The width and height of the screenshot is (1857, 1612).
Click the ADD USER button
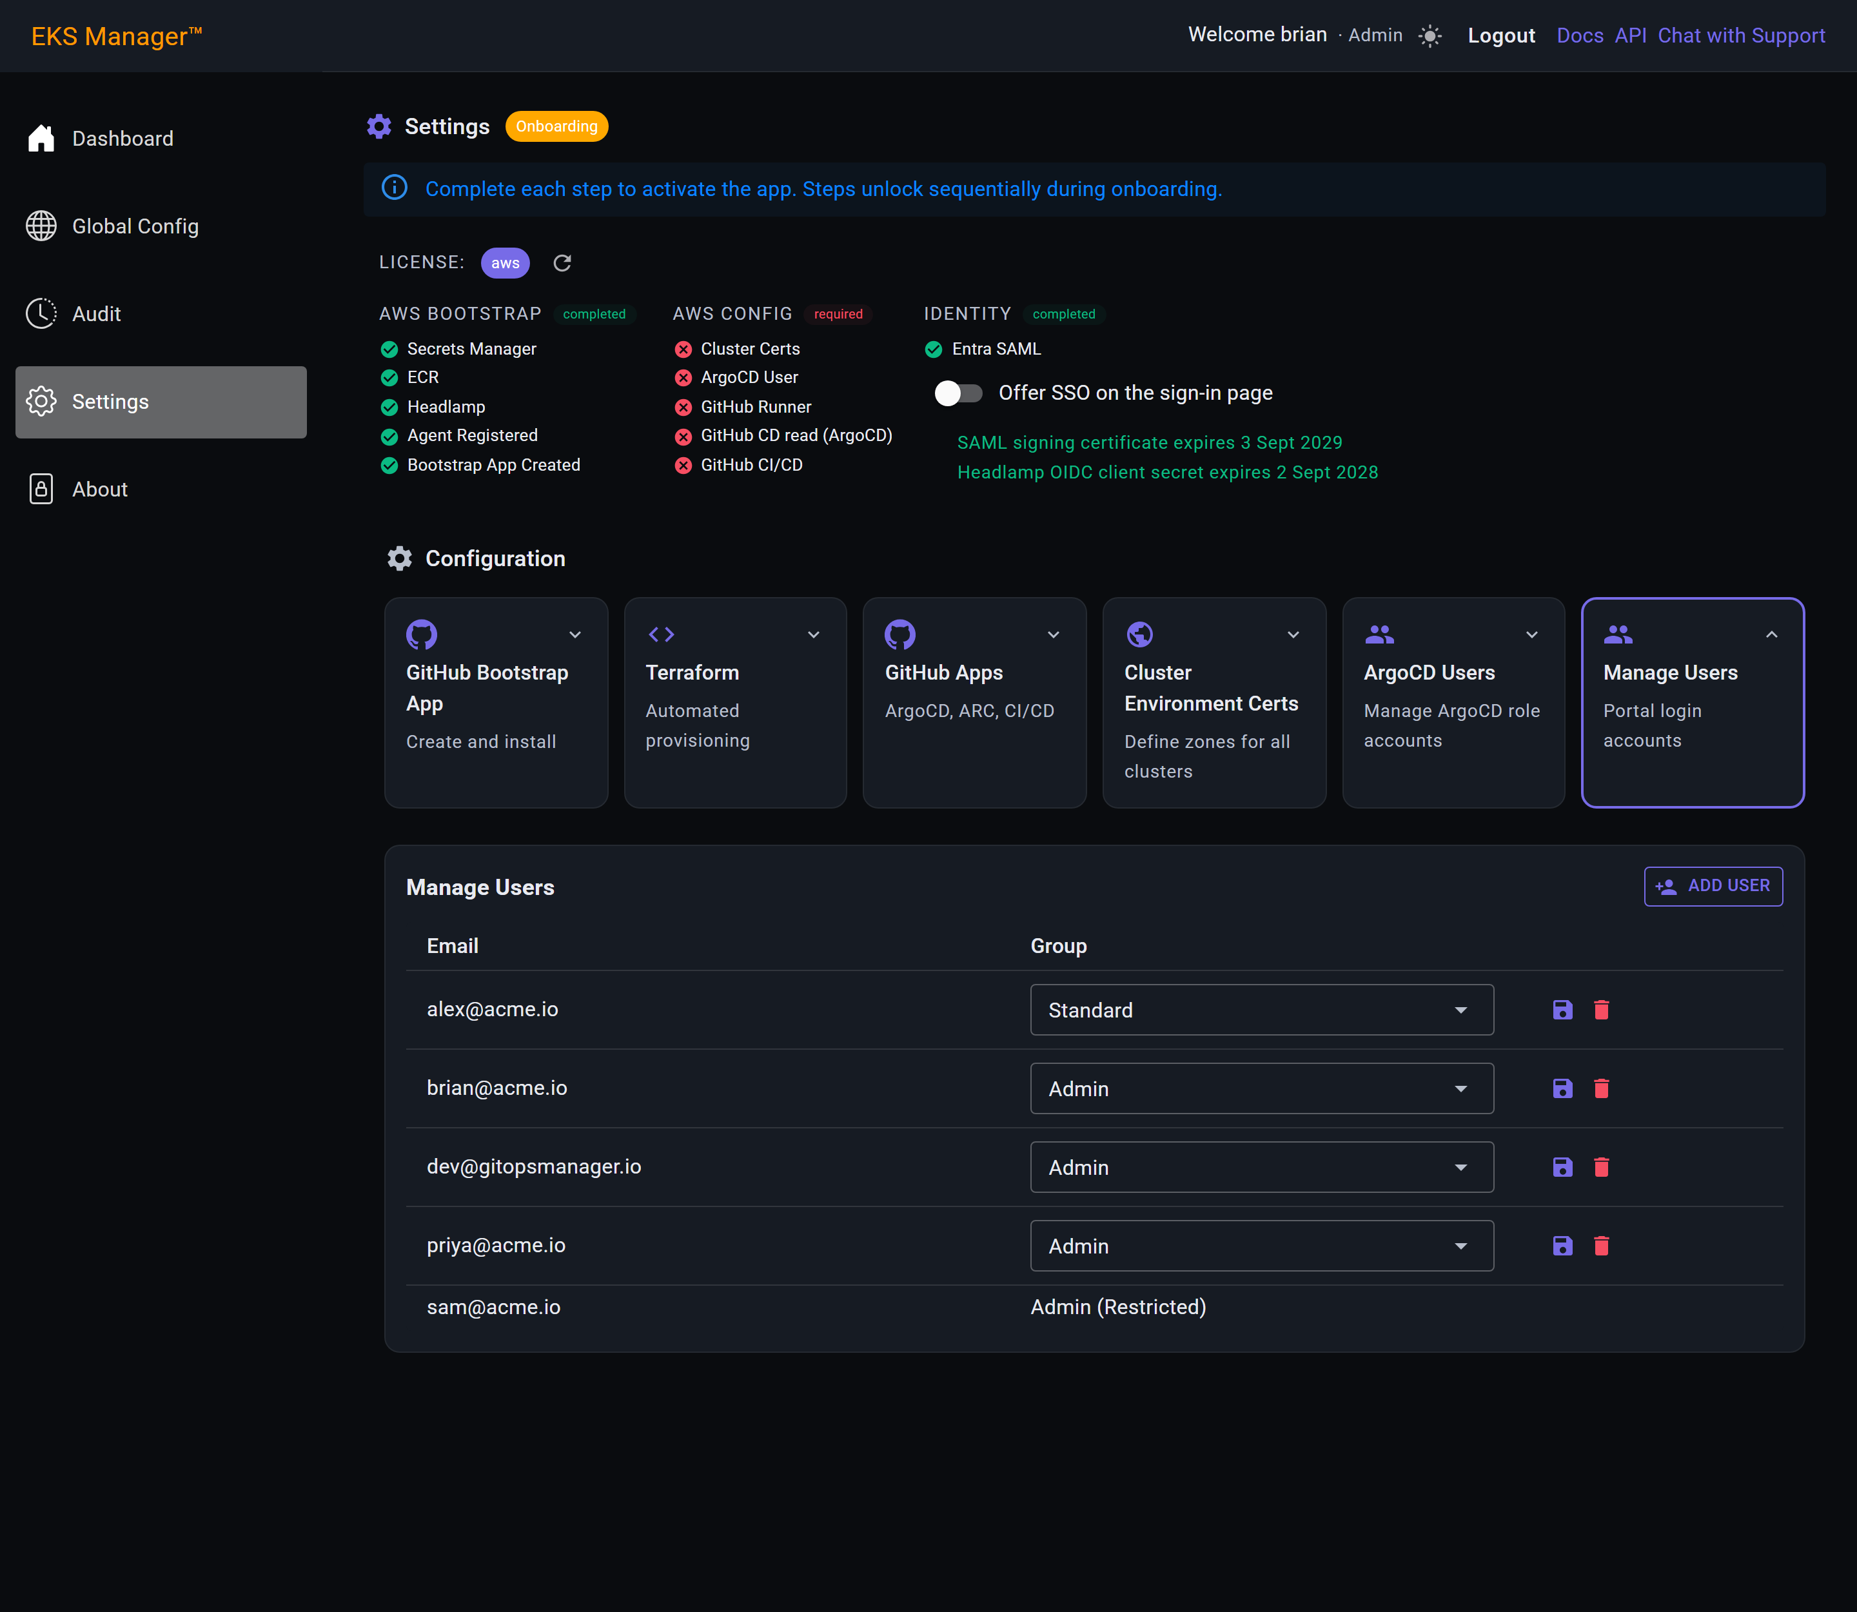pyautogui.click(x=1713, y=886)
